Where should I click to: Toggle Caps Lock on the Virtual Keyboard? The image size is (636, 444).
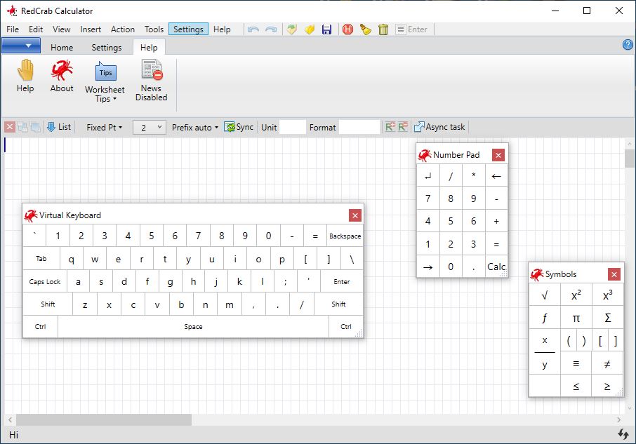[45, 281]
